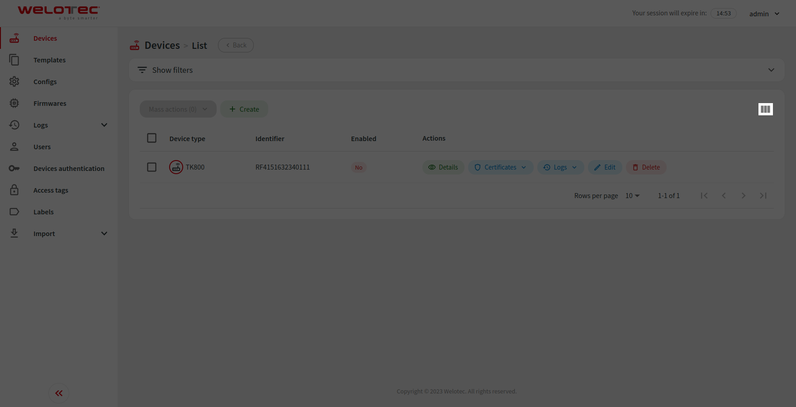Go to the next page of results
This screenshot has height=407, width=796.
coord(744,196)
